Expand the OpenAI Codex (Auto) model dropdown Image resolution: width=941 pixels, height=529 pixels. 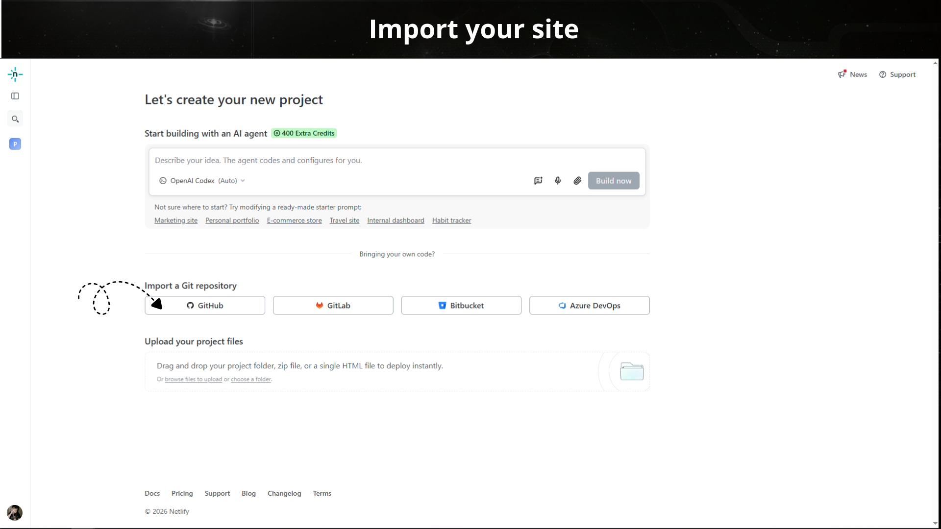click(202, 181)
